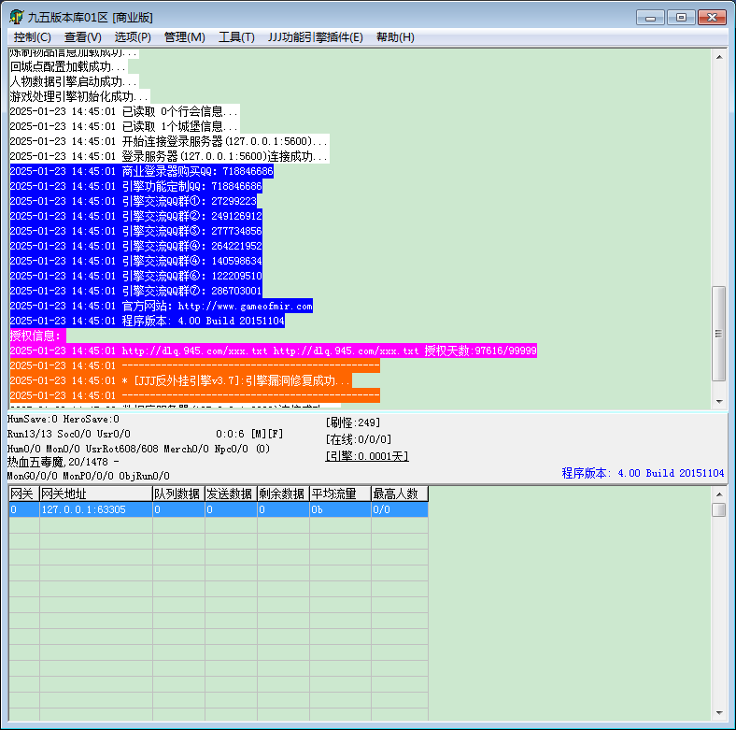Click the MonG0/0/0 MonP0/0/0 status line

click(x=88, y=476)
